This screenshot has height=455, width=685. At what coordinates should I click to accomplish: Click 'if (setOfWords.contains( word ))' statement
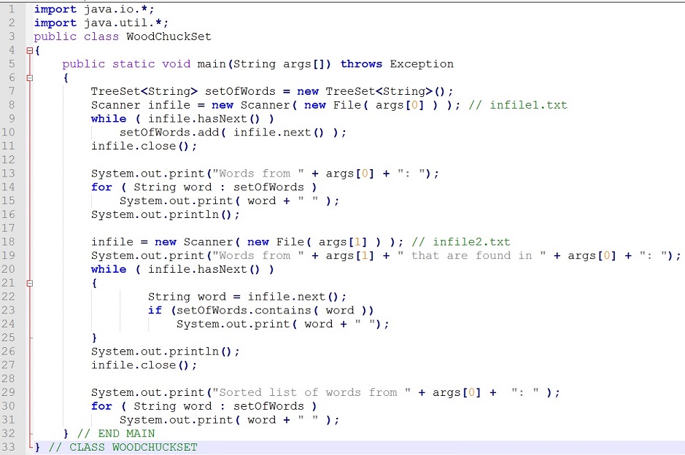261,311
